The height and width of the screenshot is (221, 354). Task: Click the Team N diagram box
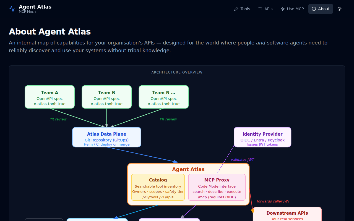[x=163, y=97]
